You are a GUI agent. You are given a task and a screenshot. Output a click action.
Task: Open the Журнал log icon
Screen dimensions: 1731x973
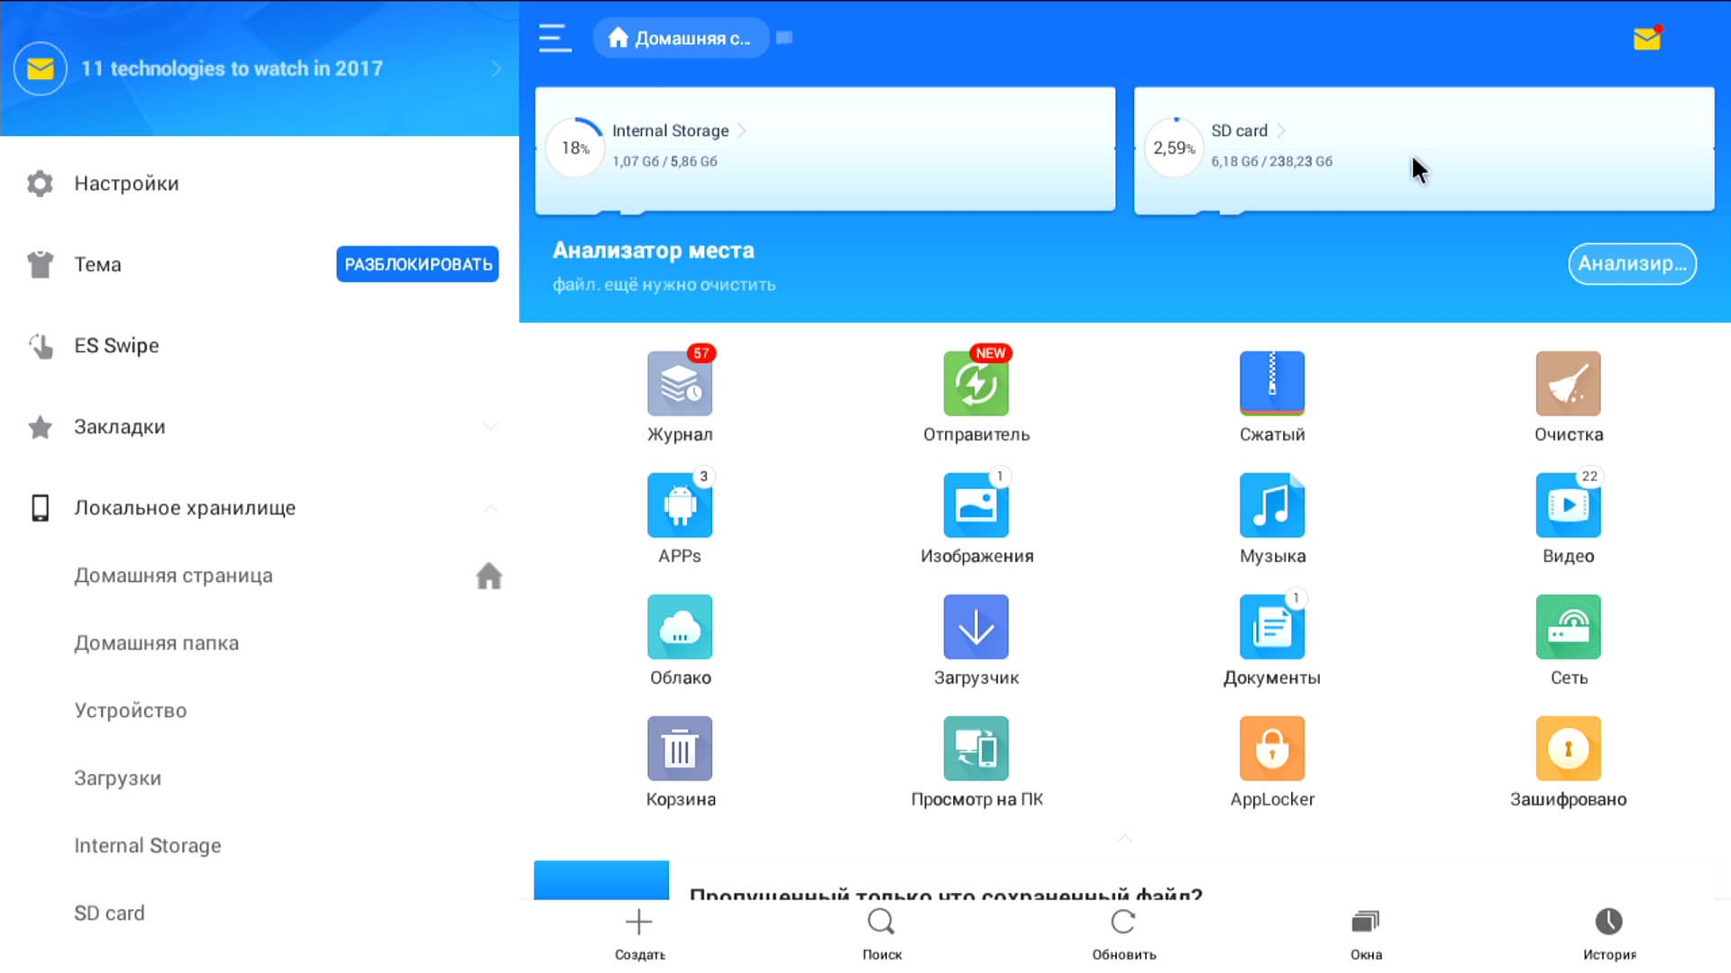(x=680, y=385)
